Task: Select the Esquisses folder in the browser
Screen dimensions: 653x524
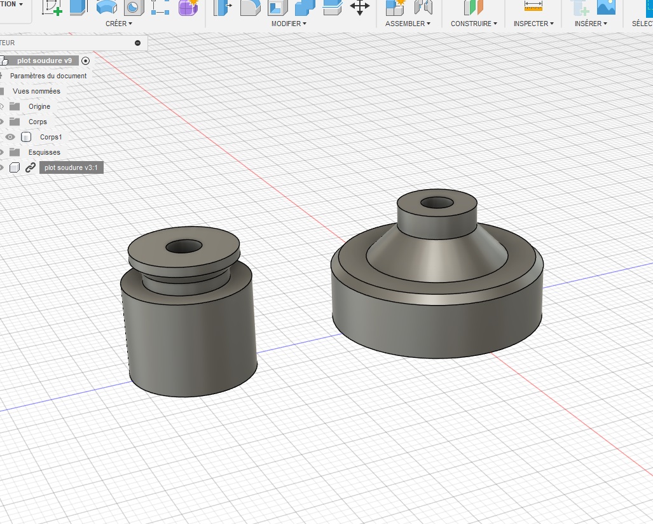Action: (44, 152)
